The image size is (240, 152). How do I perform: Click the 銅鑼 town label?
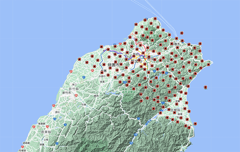point(42,144)
